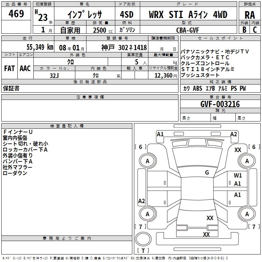The image size is (262, 262).
Task: Click アルミ in genuine equipment
Action: (223, 88)
